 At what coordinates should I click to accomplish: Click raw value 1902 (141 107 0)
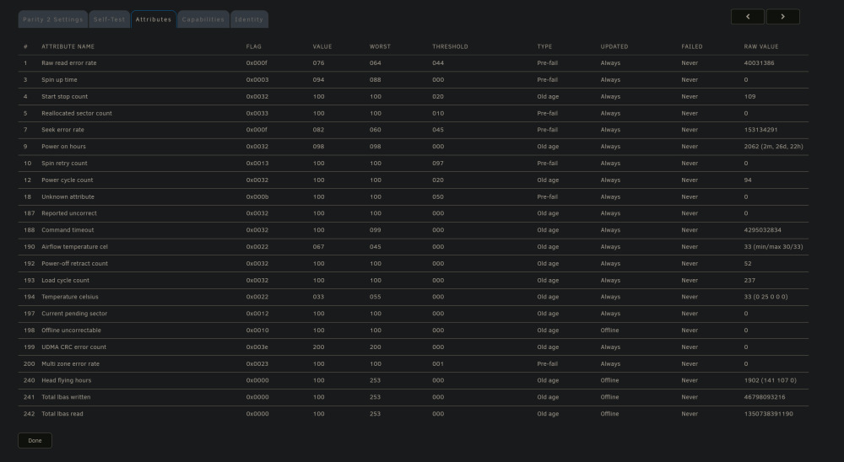click(771, 380)
